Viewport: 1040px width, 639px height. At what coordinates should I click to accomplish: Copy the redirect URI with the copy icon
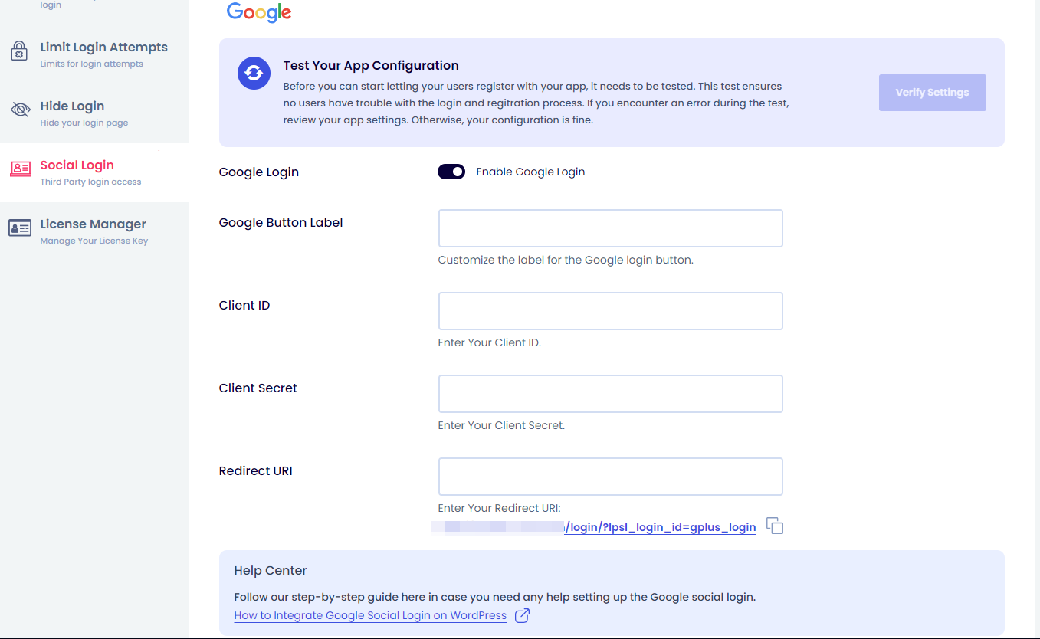click(x=775, y=526)
